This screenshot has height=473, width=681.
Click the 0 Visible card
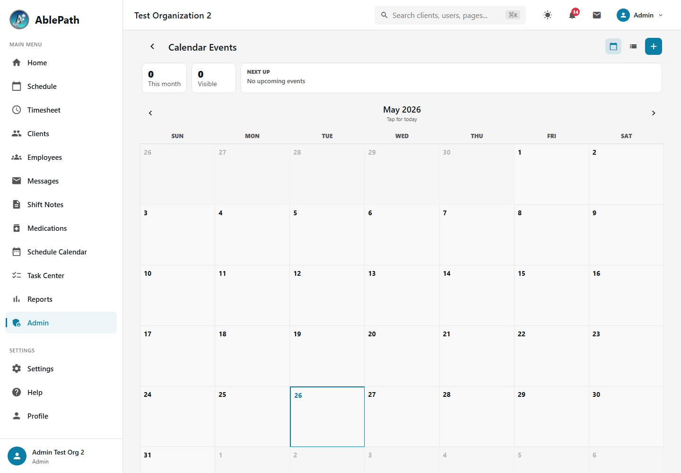pos(214,78)
